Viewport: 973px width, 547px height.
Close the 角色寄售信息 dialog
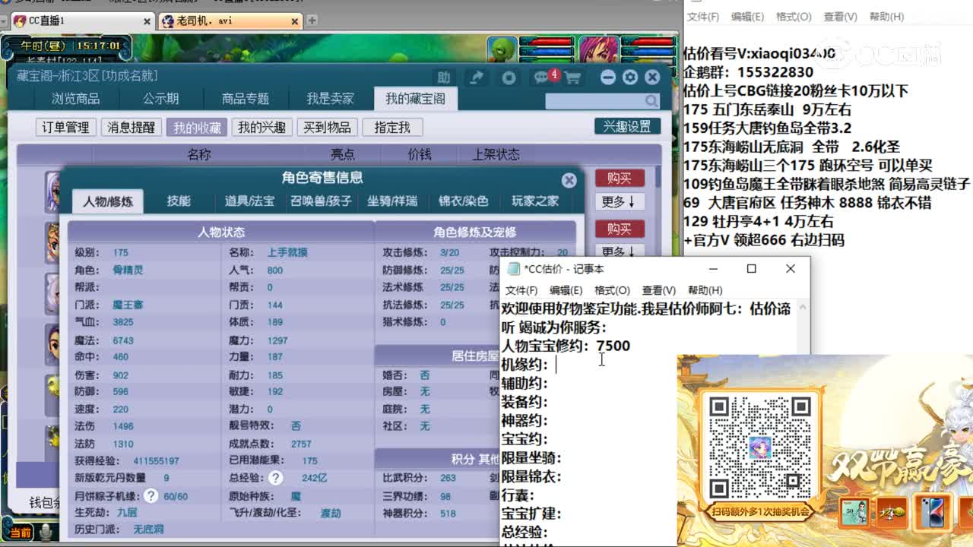[569, 180]
